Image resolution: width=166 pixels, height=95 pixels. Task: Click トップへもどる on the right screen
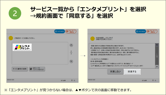141,31
